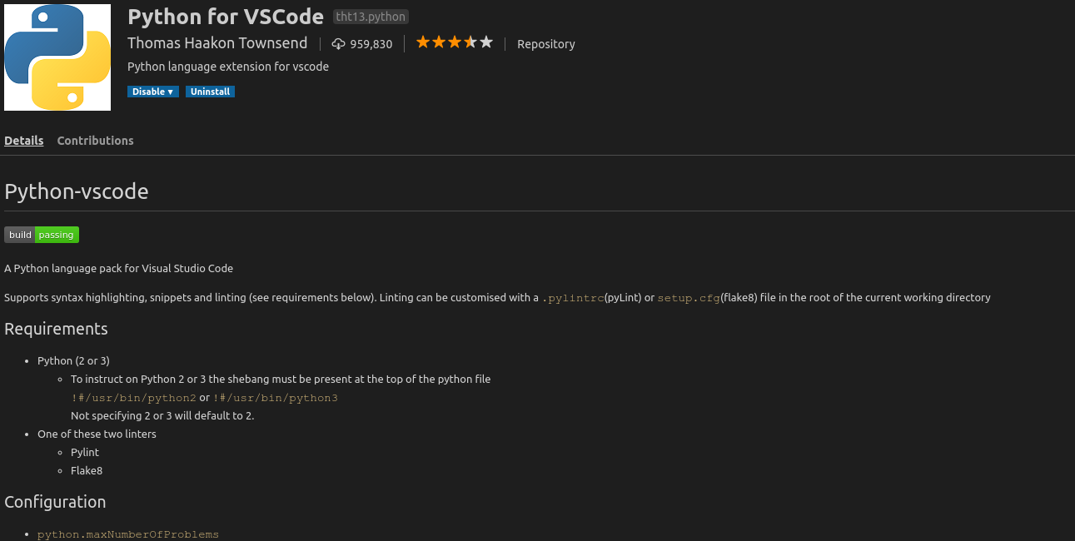Click the 959,830 download count
Screen dimensions: 1075x541
tap(371, 44)
